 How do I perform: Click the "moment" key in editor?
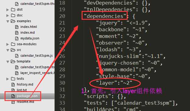click(x=108, y=36)
